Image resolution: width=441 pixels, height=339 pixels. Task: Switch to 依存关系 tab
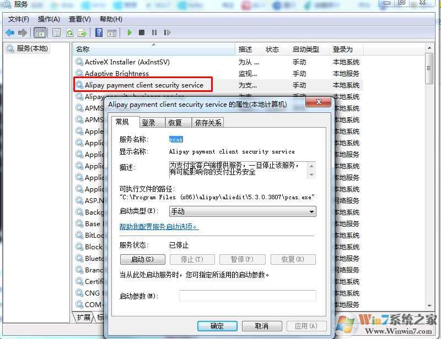tap(208, 123)
